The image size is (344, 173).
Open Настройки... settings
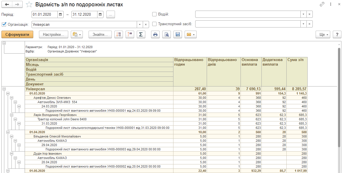[54, 34]
